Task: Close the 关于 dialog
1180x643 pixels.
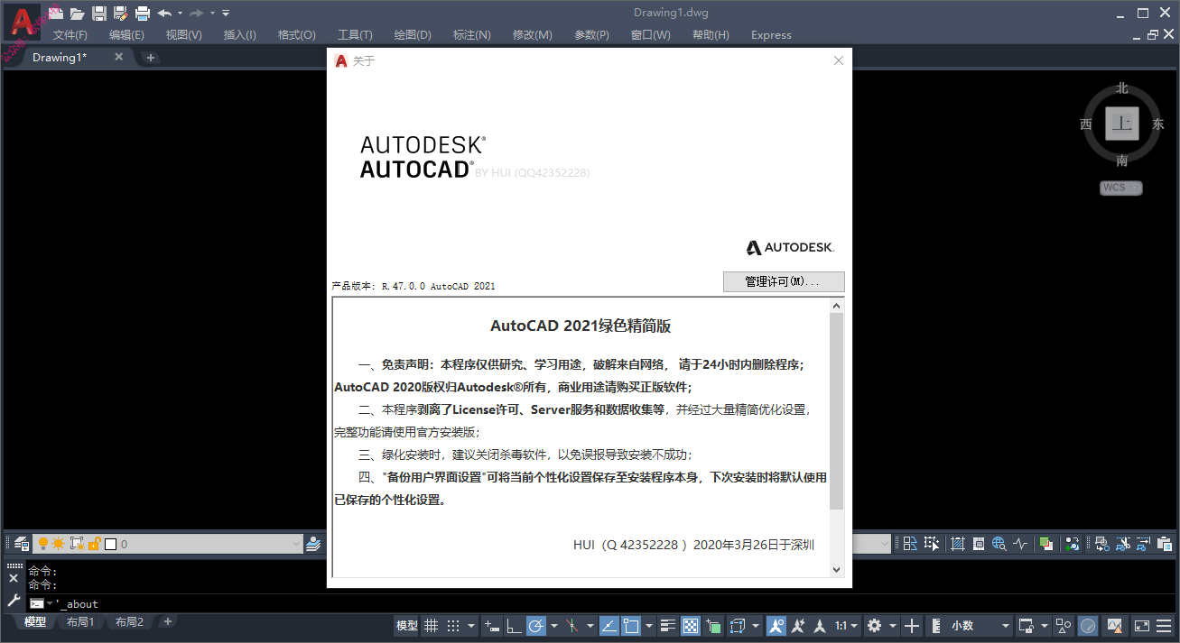Action: [x=839, y=60]
